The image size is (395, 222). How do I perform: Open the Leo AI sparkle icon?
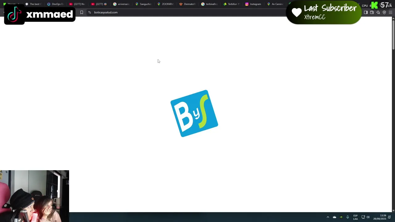pyautogui.click(x=378, y=12)
